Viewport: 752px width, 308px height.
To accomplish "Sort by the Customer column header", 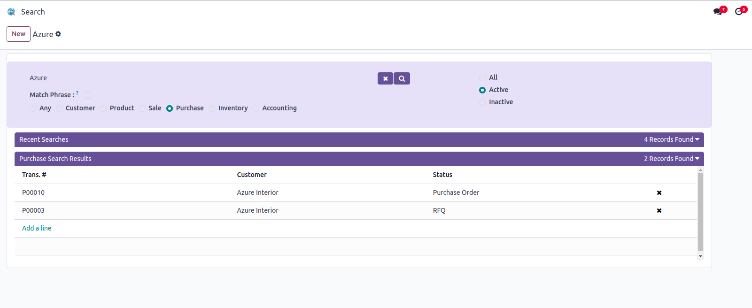I will [251, 175].
